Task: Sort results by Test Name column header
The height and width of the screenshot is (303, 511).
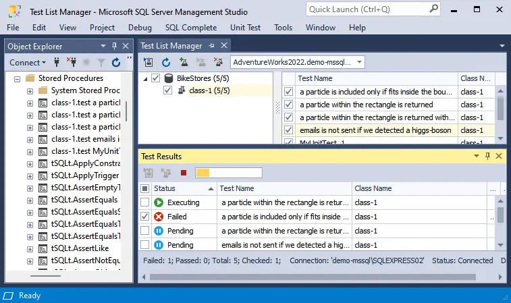Action: (284, 188)
